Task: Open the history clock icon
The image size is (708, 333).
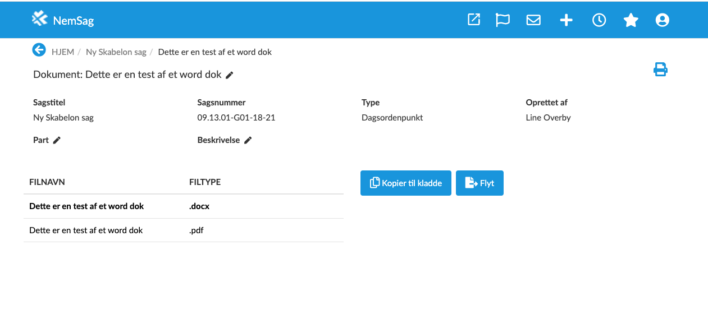Action: click(x=599, y=20)
